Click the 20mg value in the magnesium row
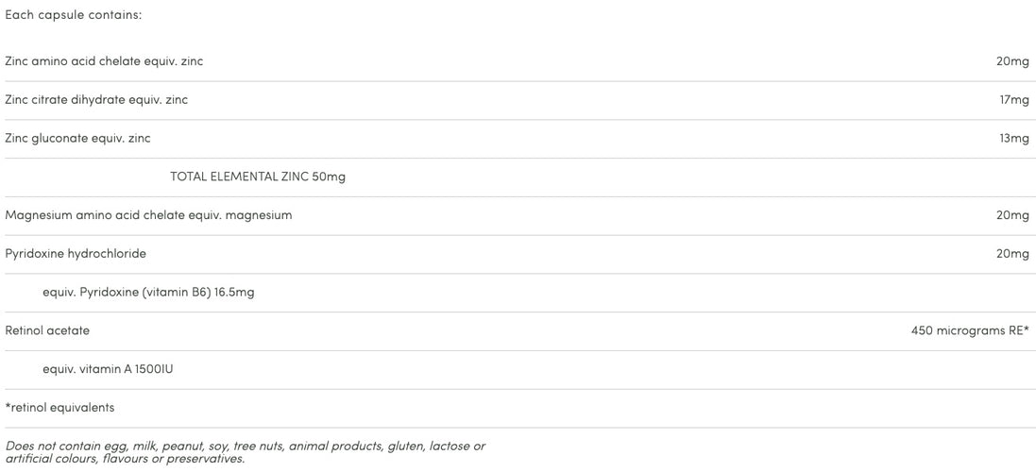Screen dimensions: 1036x472 pos(1012,215)
